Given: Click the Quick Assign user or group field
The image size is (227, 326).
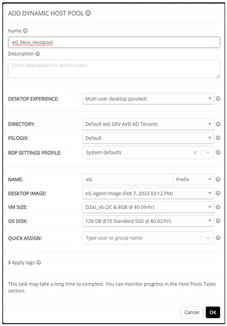Looking at the screenshot, I should pos(142,238).
